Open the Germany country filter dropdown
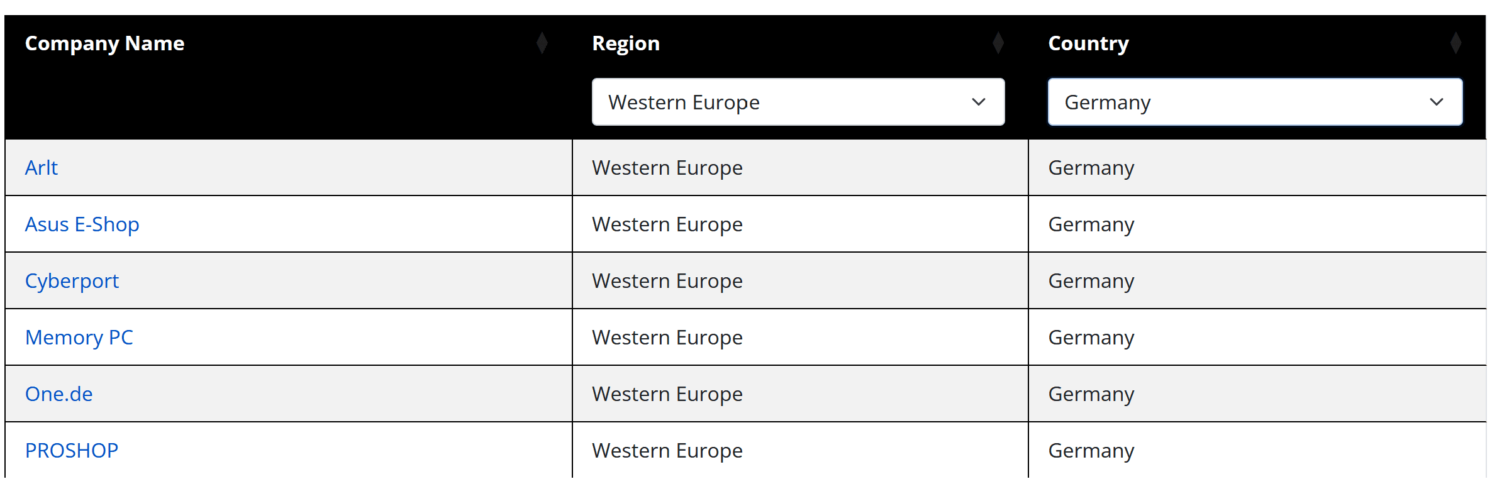Screen dimensions: 1497x484 click(x=1255, y=102)
